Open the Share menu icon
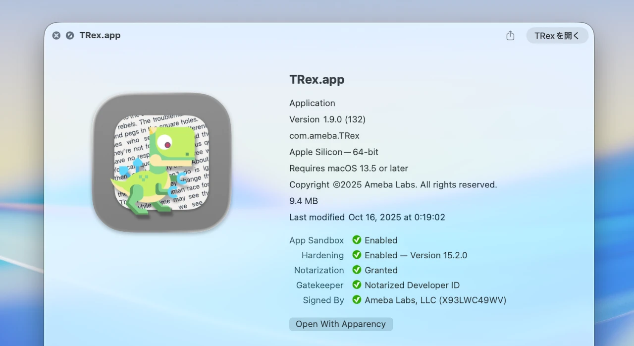The height and width of the screenshot is (346, 634). tap(510, 35)
